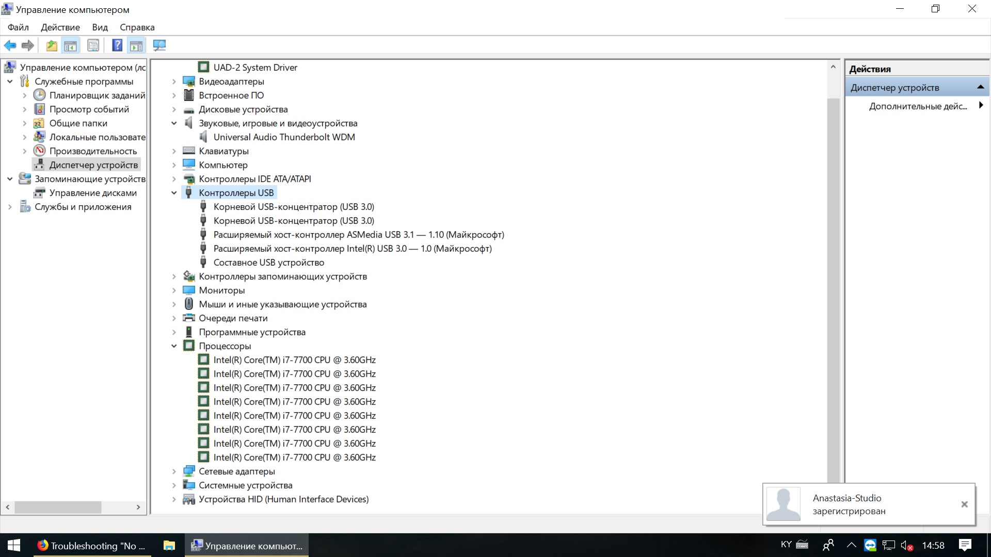991x557 pixels.
Task: Click the blue Help question mark icon
Action: 117,45
